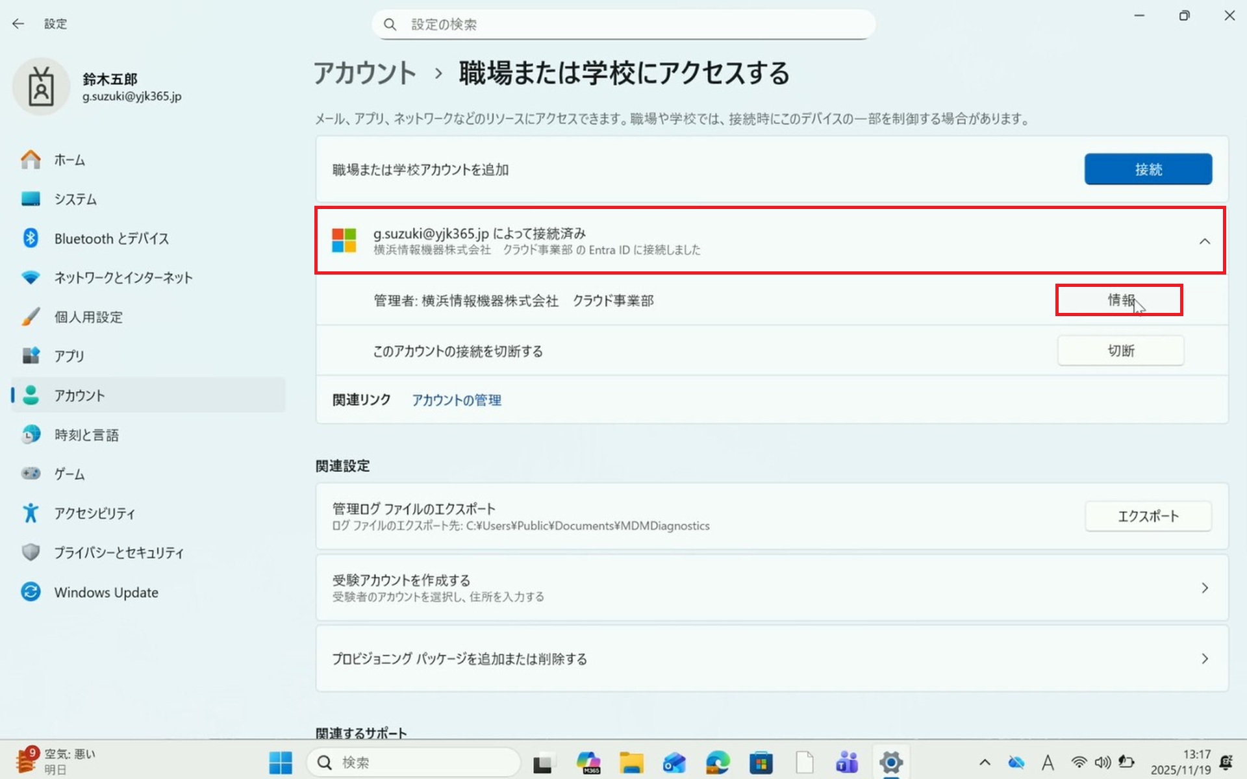Open the アクセシビリティ settings page
Screen dimensions: 1247x779
pos(94,513)
